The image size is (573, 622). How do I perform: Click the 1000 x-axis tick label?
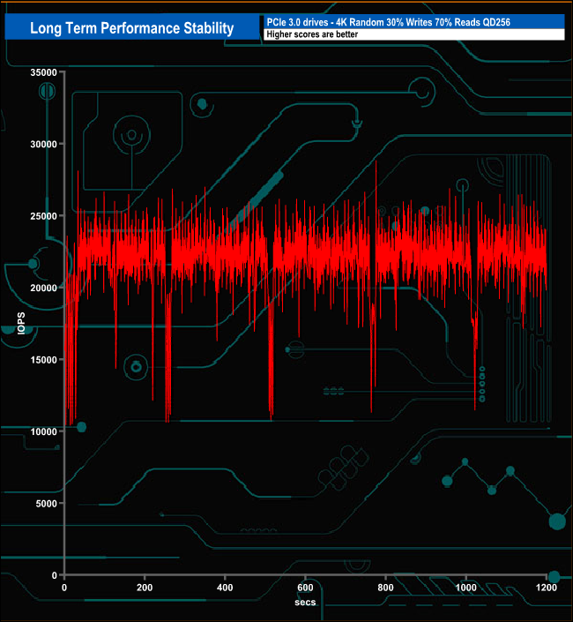click(466, 588)
